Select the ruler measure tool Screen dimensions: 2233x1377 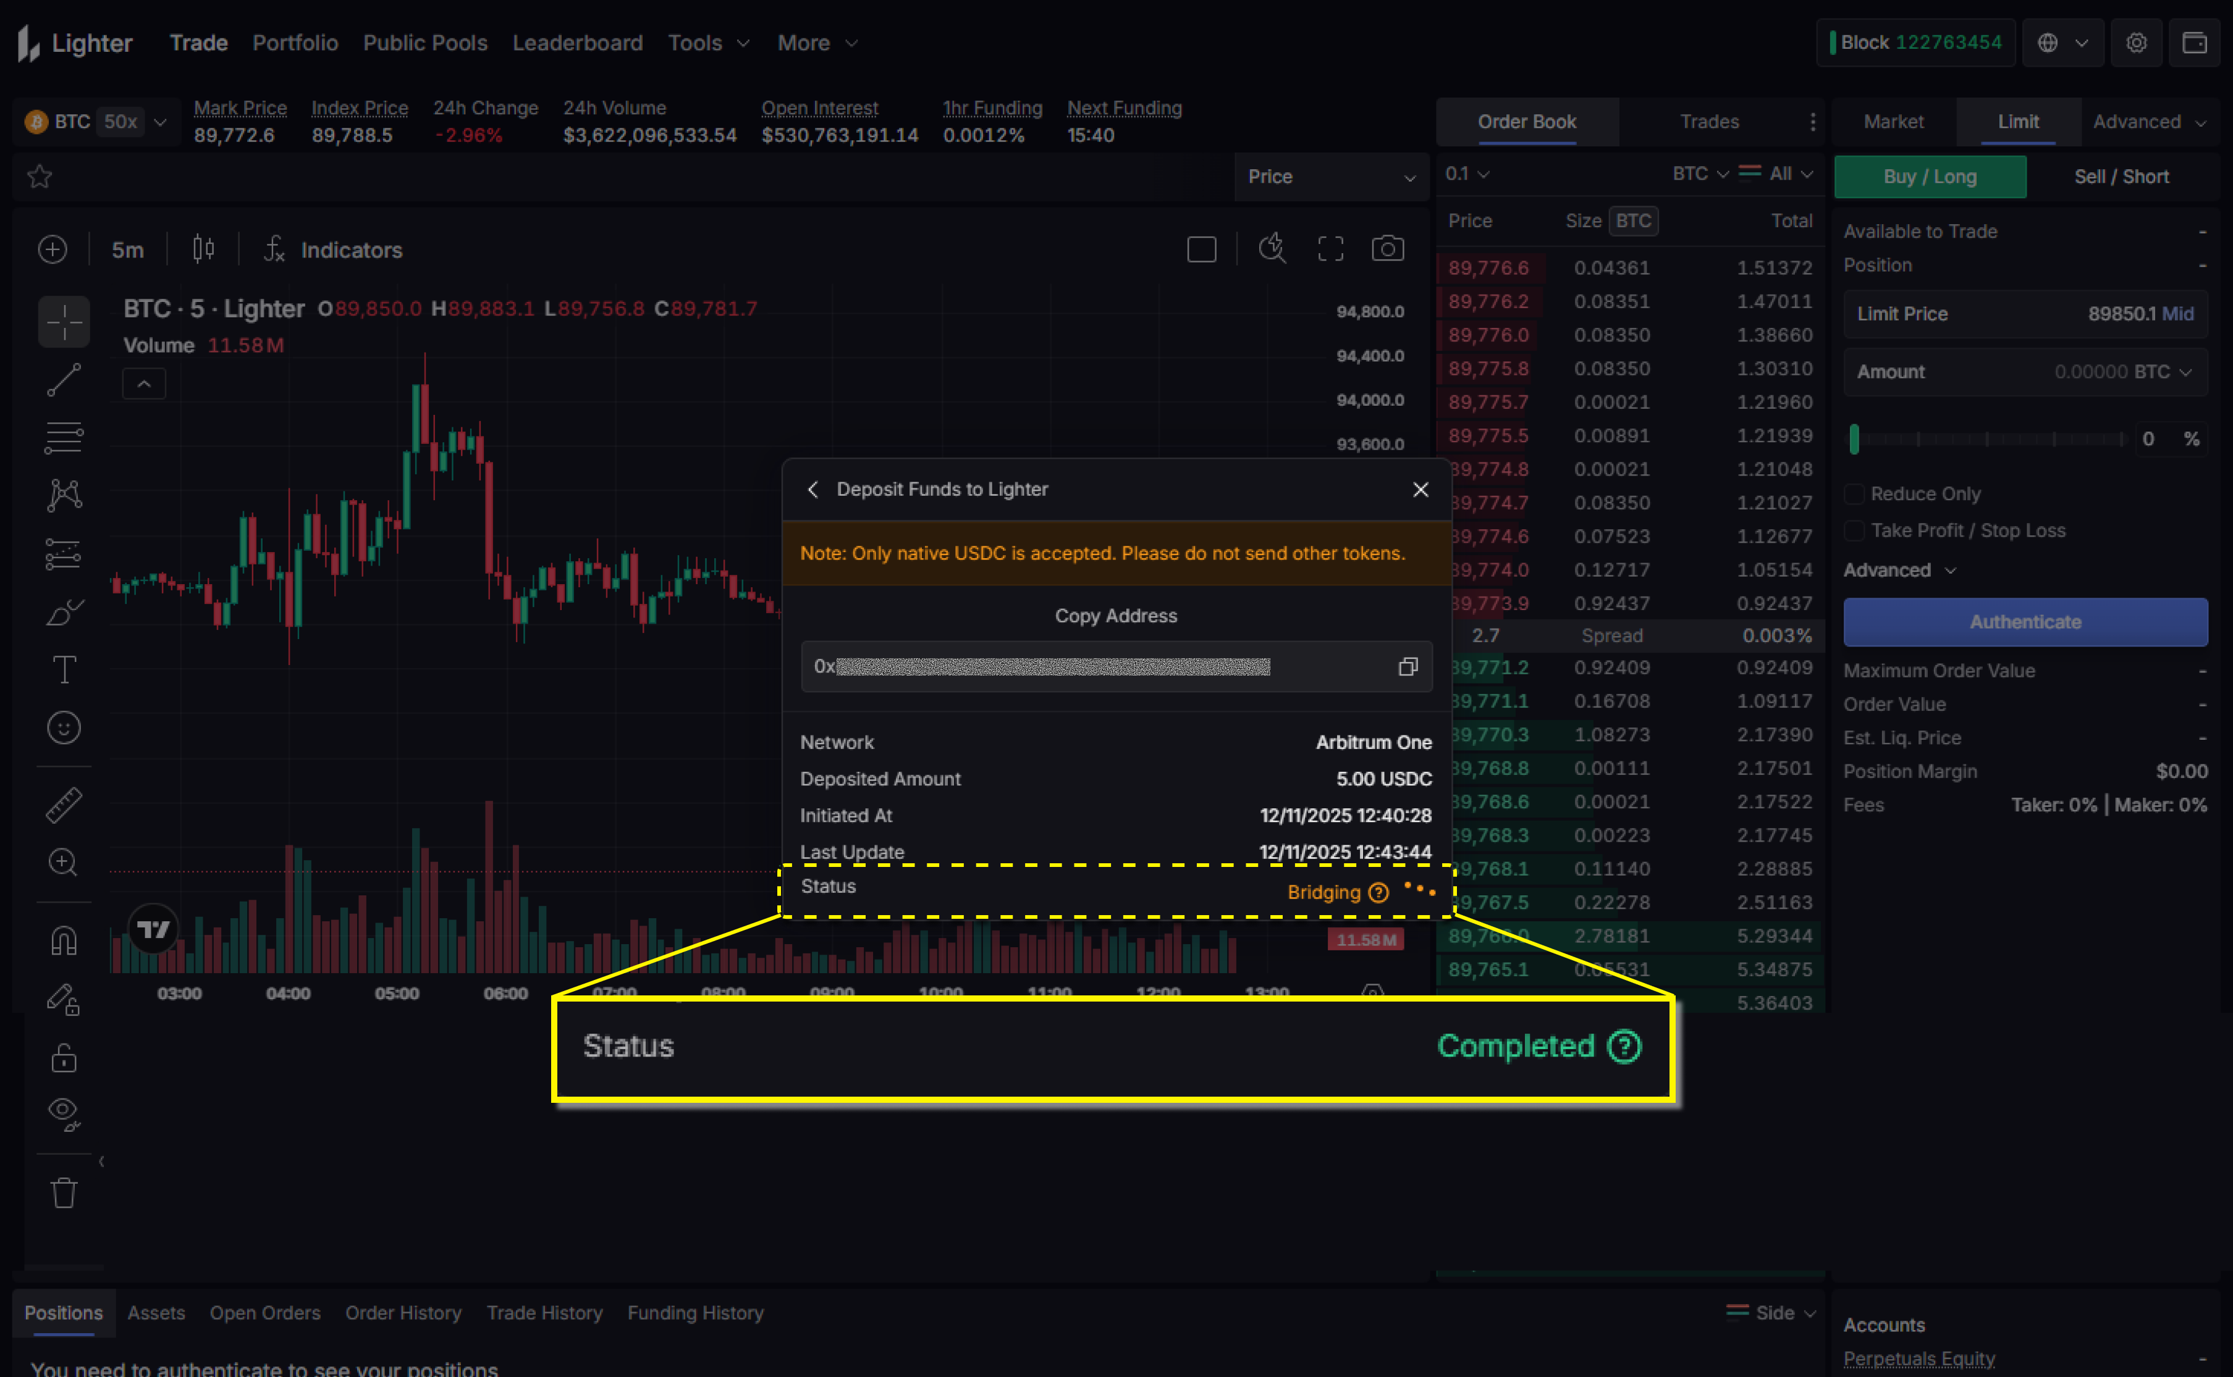64,805
